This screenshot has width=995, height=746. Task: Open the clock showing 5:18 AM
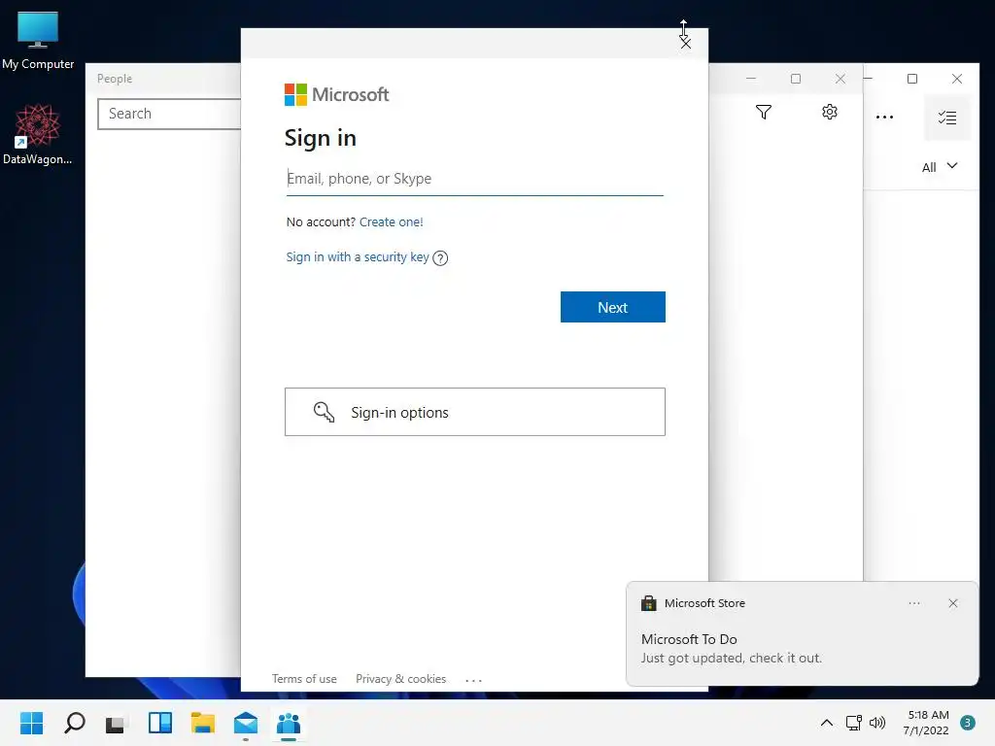[x=926, y=723]
